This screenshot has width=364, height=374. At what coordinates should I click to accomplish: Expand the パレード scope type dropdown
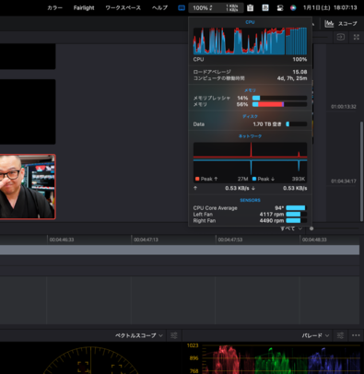[315, 335]
